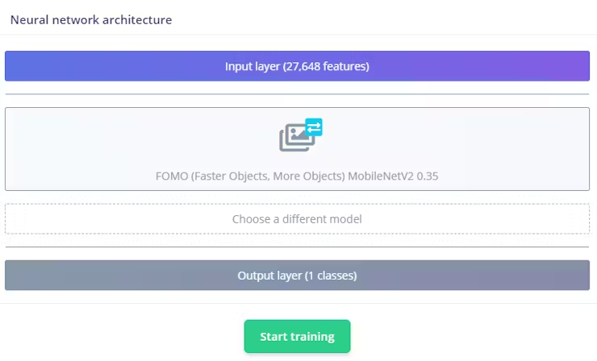Click the purple gradient Input layer header
The height and width of the screenshot is (361, 597).
tap(297, 66)
